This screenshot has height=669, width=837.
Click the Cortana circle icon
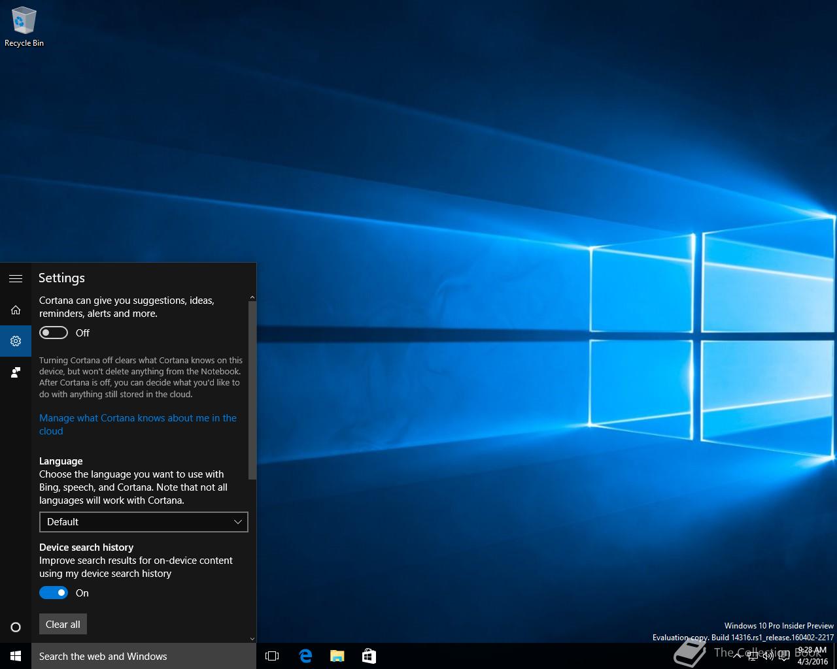[16, 627]
